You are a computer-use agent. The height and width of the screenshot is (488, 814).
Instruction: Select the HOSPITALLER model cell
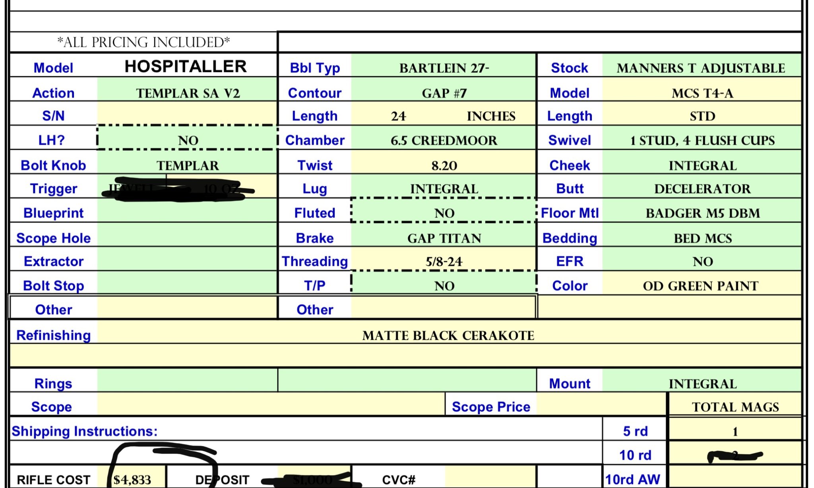pyautogui.click(x=186, y=66)
